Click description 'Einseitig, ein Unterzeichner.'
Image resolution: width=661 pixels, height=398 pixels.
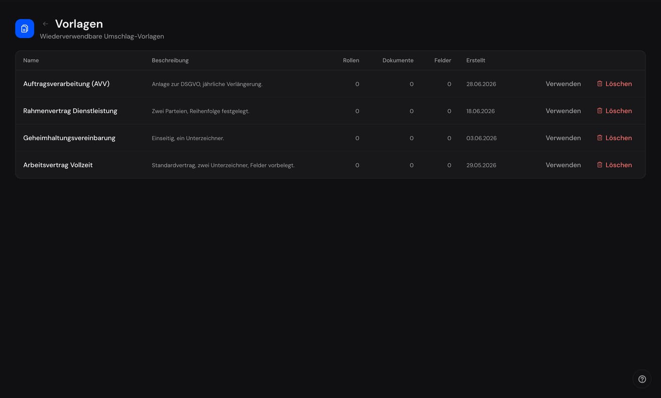[188, 138]
